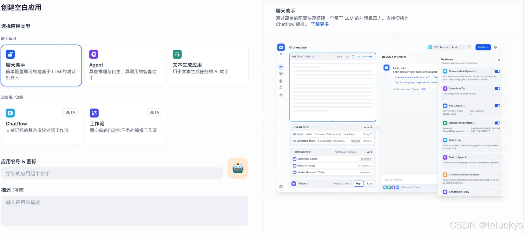Screen dimensions: 524x234
Task: Click the GPT-4o model logo icon
Action: pyautogui.click(x=430, y=47)
